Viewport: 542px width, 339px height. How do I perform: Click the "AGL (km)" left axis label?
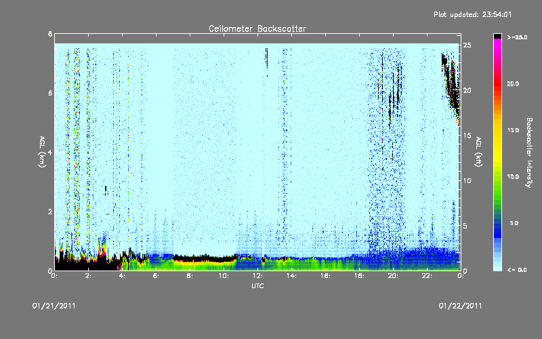[x=42, y=152]
